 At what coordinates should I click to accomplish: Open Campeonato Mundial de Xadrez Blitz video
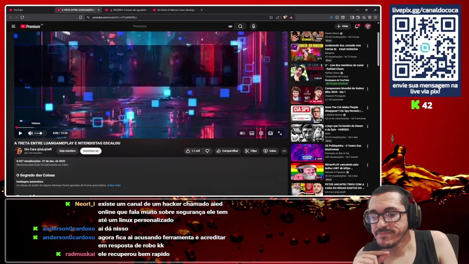[x=307, y=95]
